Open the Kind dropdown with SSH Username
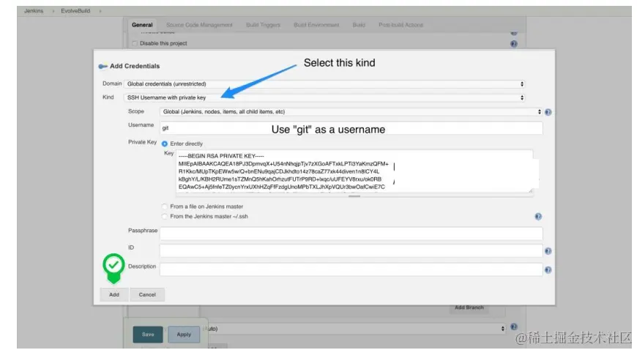Viewport: 637px width, 350px height. click(x=324, y=98)
